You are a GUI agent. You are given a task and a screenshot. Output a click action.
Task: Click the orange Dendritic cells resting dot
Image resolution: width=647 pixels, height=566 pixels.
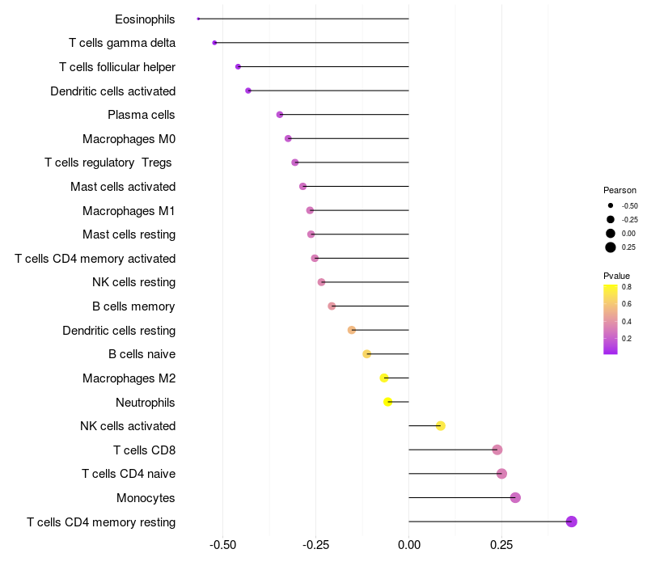tap(352, 330)
